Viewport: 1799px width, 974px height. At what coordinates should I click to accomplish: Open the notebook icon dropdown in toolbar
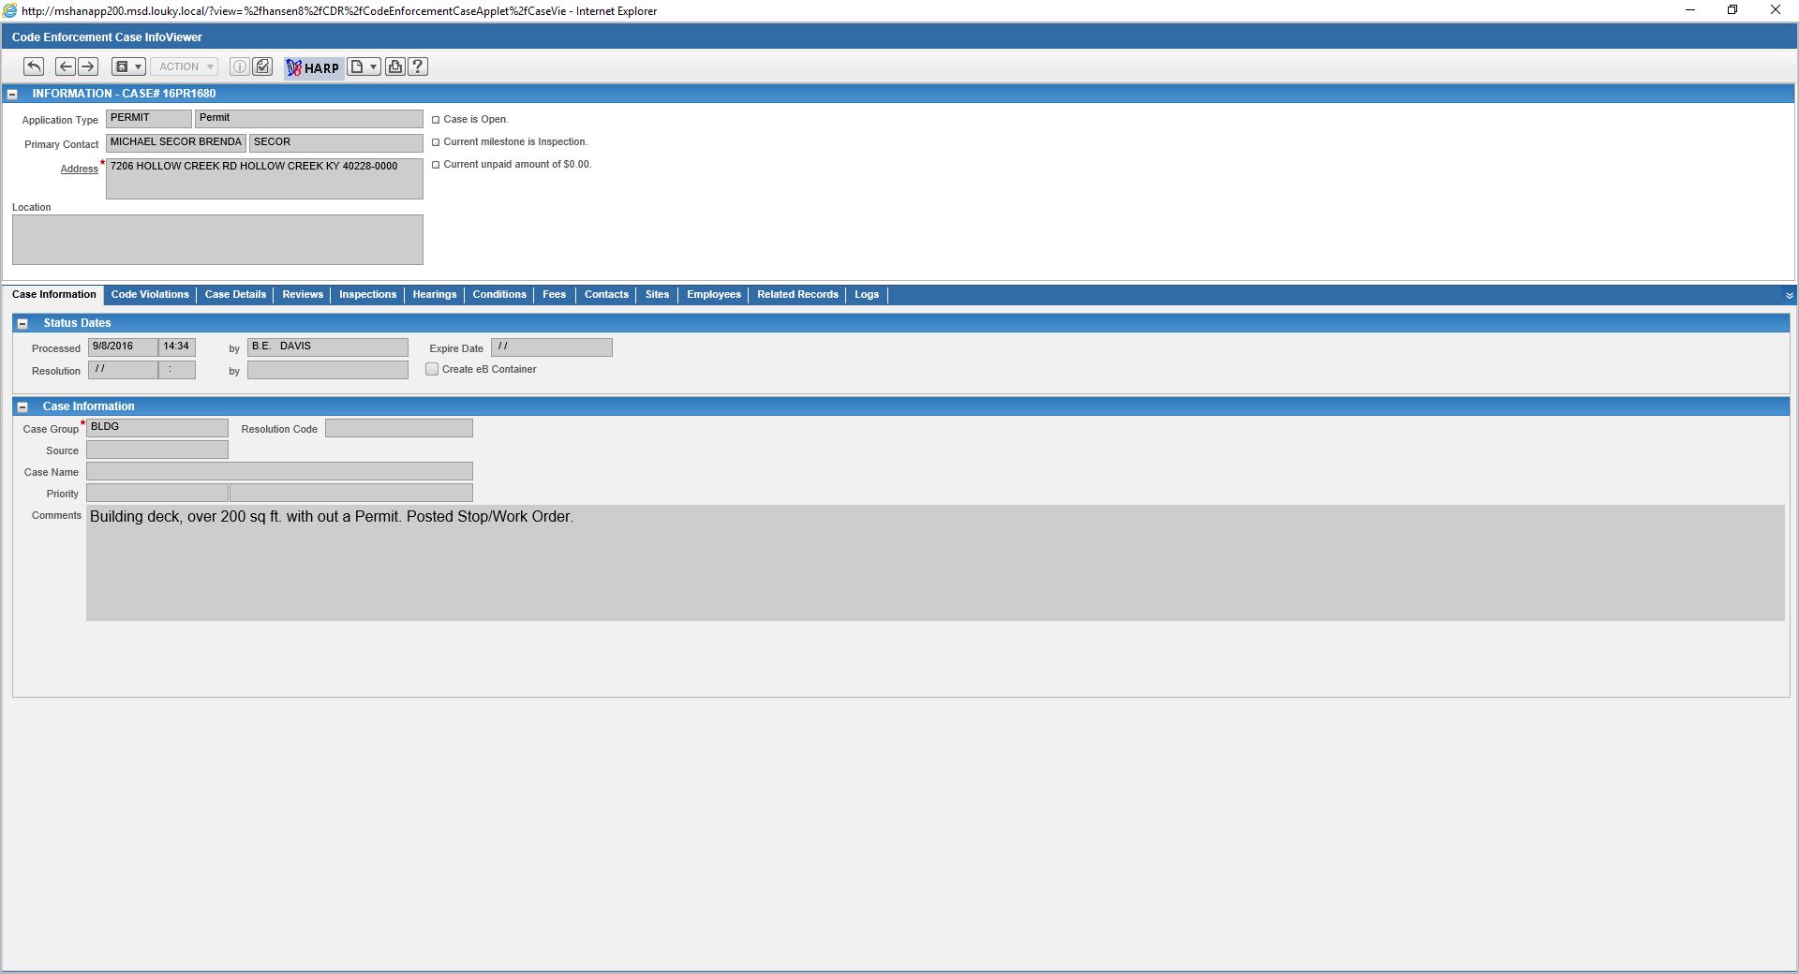128,66
